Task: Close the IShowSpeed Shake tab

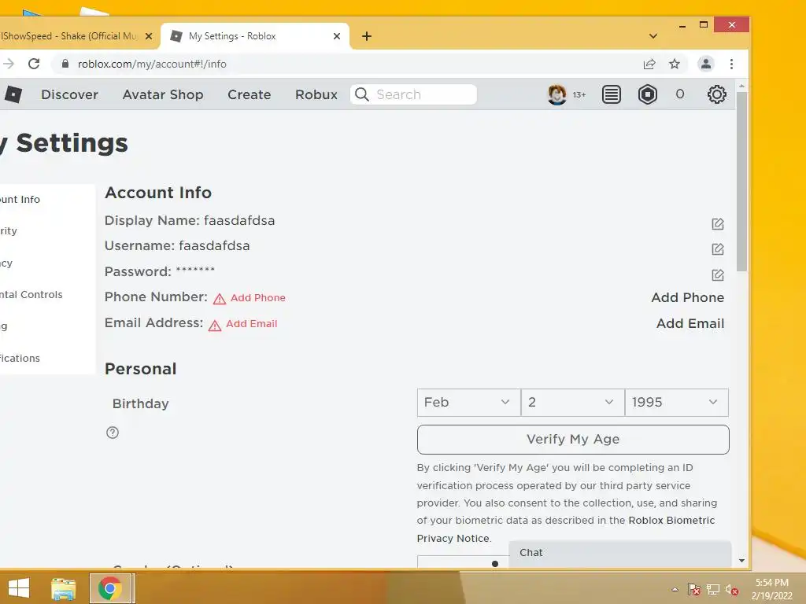Action: (x=149, y=36)
